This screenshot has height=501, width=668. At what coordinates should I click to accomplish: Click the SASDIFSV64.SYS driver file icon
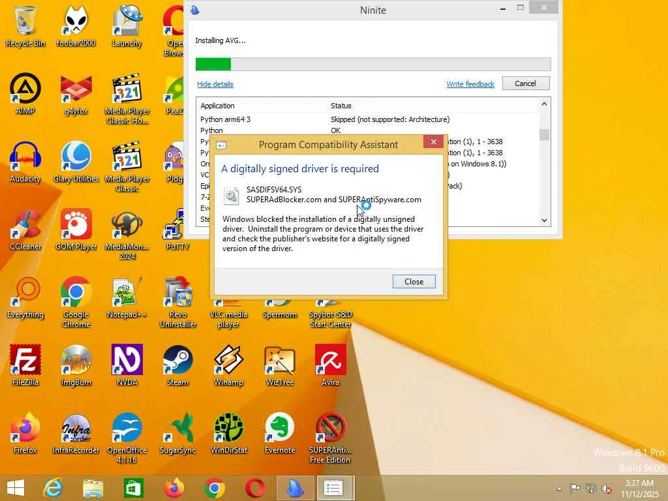(x=232, y=195)
